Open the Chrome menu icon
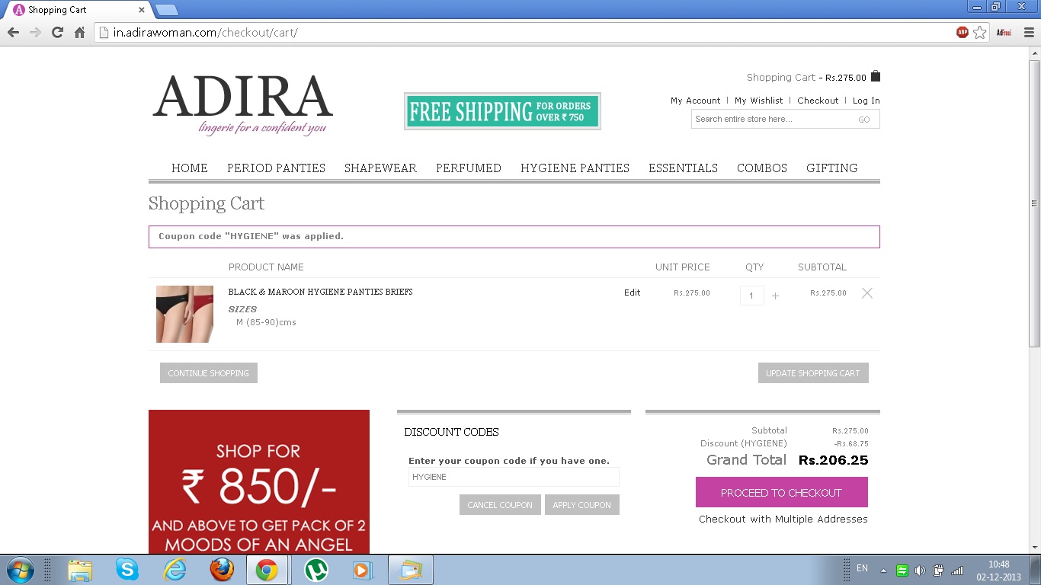The height and width of the screenshot is (585, 1041). pyautogui.click(x=1029, y=32)
